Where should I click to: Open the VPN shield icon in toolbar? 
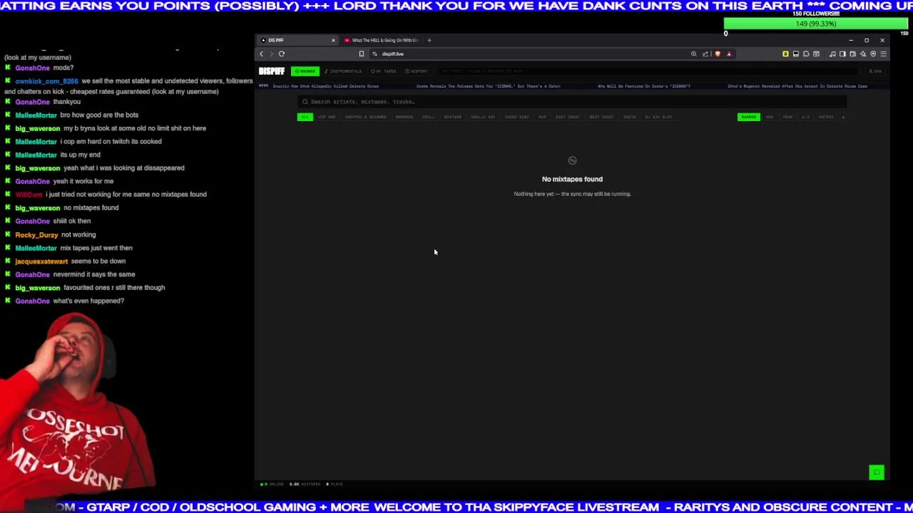pyautogui.click(x=873, y=54)
